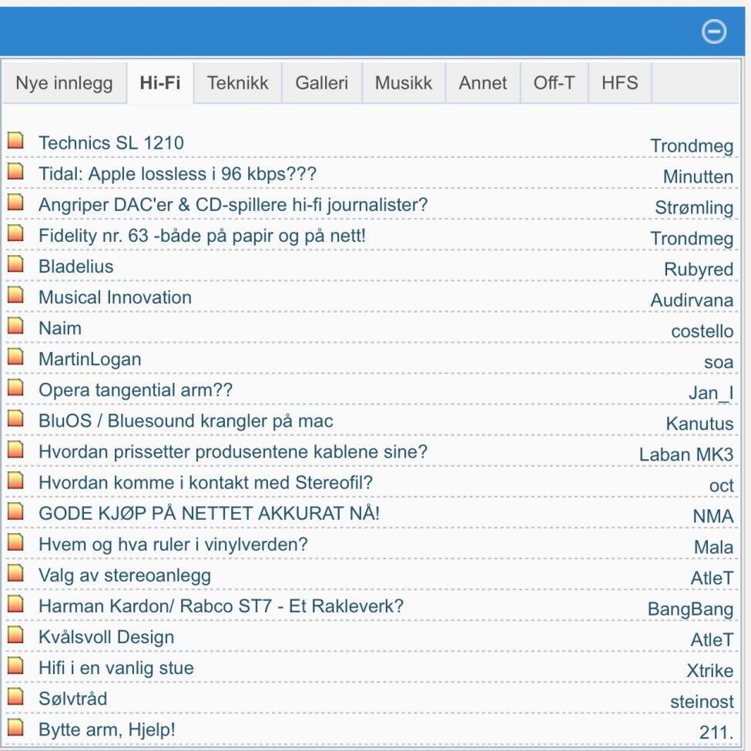The image size is (751, 751).
Task: Visit user costello's profile
Action: click(702, 331)
